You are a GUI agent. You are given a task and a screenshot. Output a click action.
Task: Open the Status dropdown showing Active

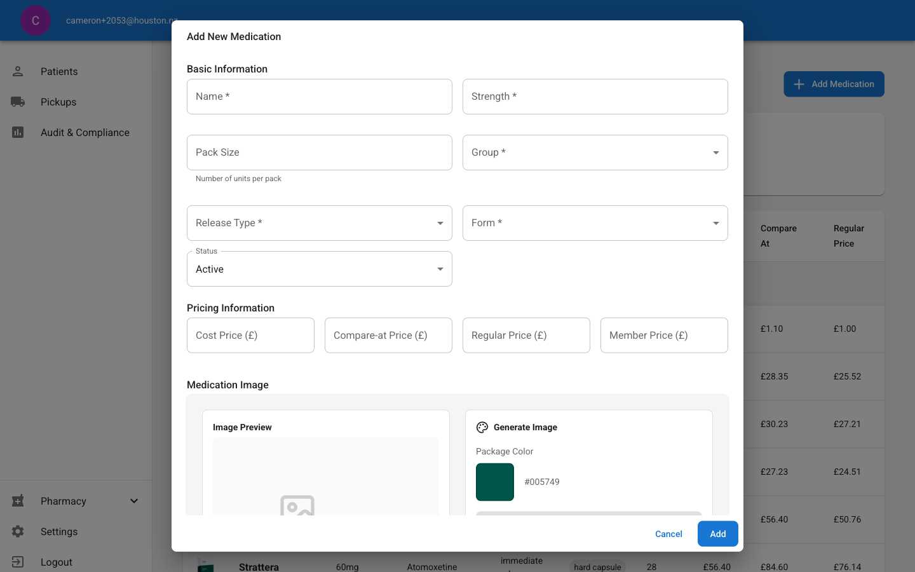click(320, 269)
